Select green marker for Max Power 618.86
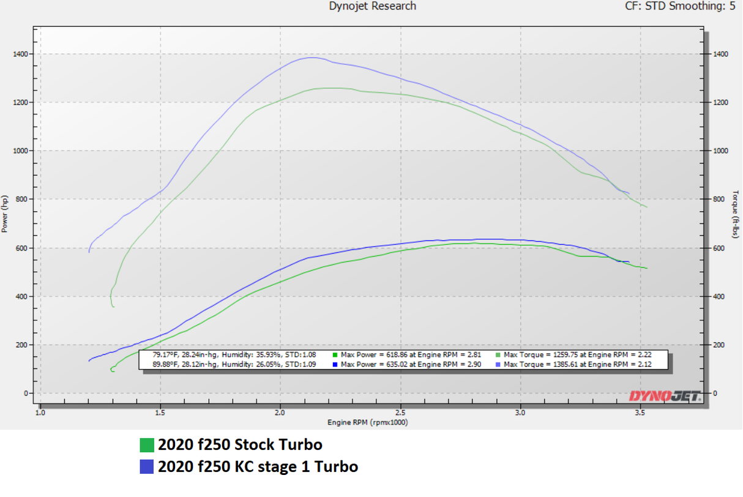This screenshot has height=497, width=743. (x=335, y=355)
